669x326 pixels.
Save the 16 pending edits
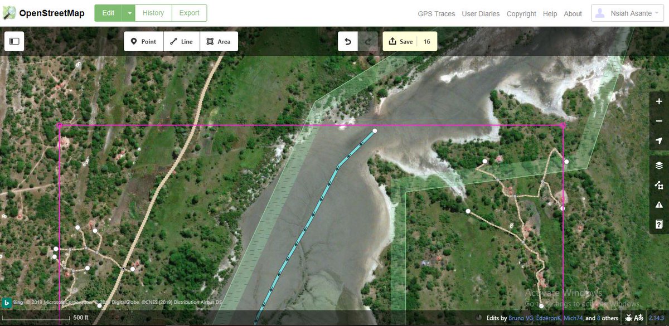405,41
